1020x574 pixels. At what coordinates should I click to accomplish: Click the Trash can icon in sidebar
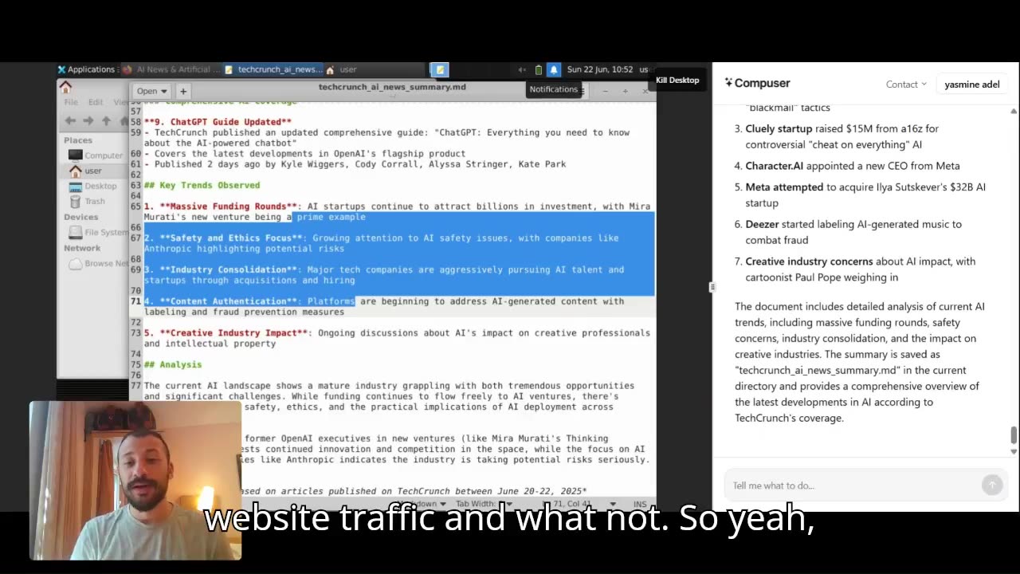(x=75, y=201)
